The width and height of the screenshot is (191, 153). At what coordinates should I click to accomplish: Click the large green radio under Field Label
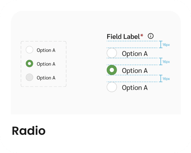112,70
